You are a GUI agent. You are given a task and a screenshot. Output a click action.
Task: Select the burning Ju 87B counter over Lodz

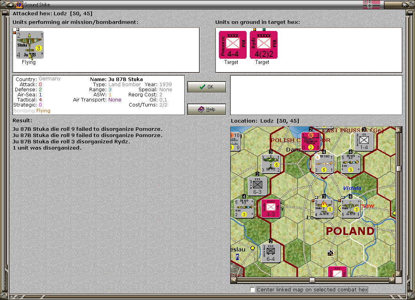(x=324, y=208)
